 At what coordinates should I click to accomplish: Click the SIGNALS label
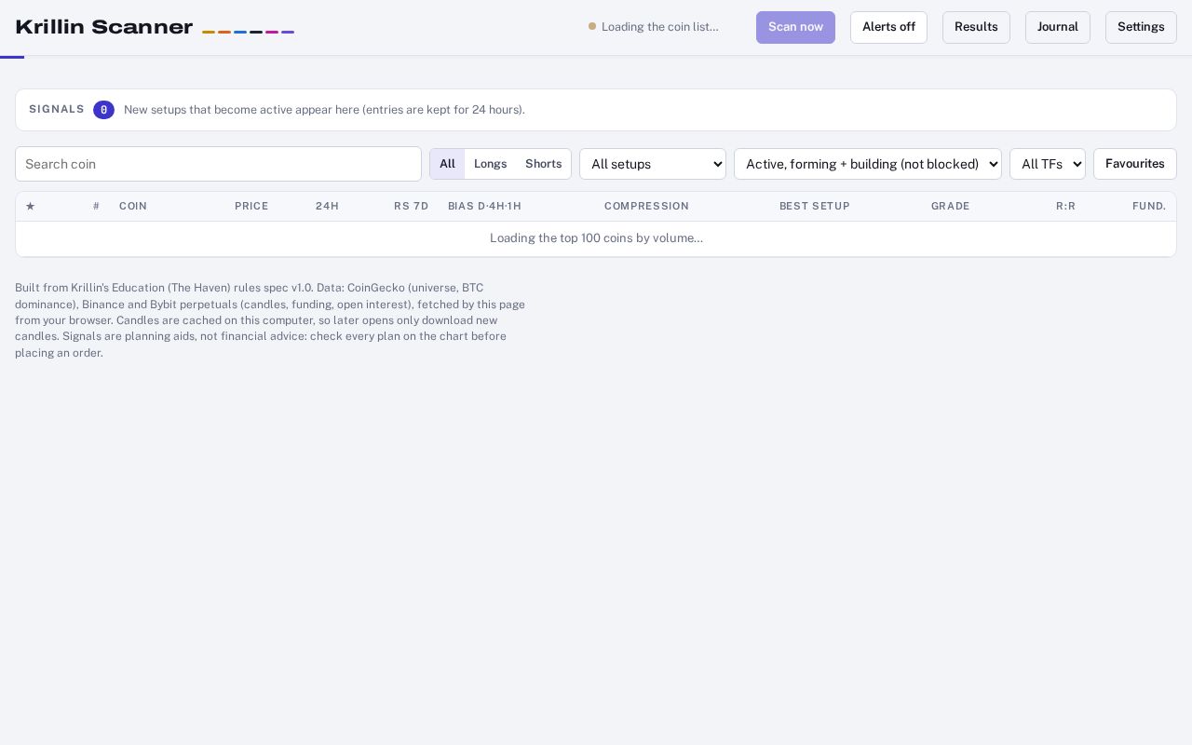[57, 110]
